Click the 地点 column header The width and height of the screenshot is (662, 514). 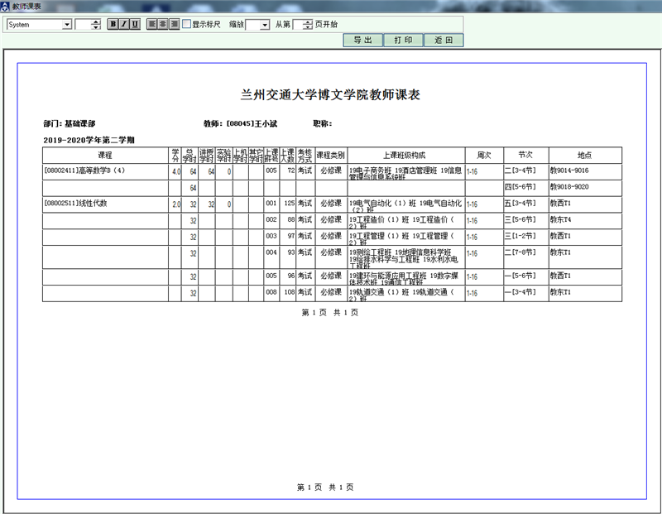584,155
